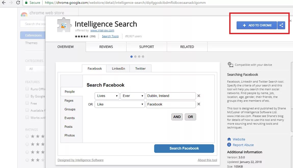Show the first screenshot carousel dot

(x=132, y=57)
